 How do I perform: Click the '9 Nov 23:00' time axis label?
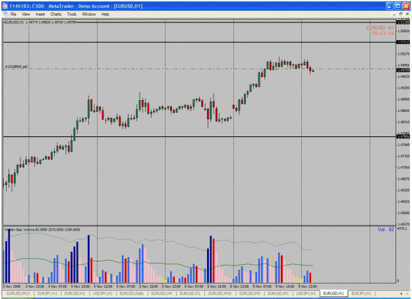click(307, 286)
